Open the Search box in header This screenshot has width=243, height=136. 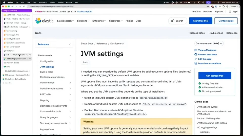point(178,21)
